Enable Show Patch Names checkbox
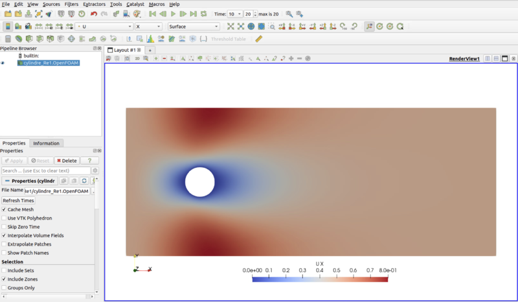Screen dimensions: 518x302 (x=4, y=253)
